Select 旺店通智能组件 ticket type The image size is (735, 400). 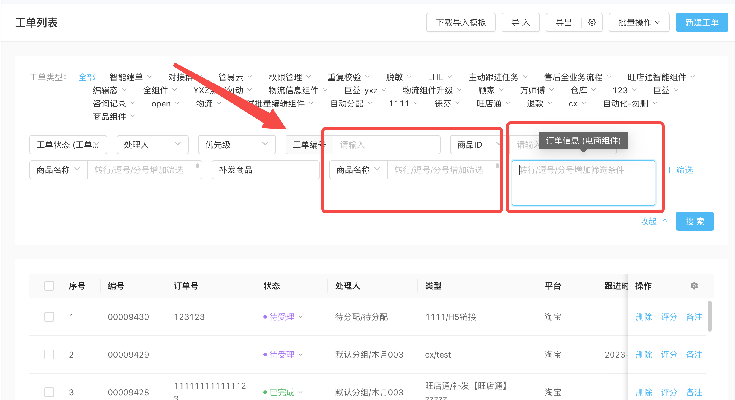pos(661,77)
